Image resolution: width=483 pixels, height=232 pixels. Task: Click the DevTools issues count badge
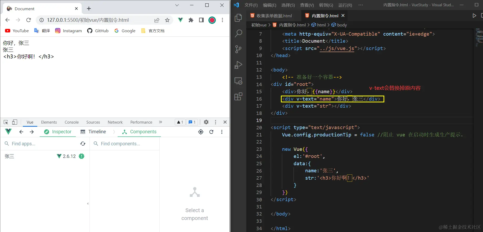(192, 122)
